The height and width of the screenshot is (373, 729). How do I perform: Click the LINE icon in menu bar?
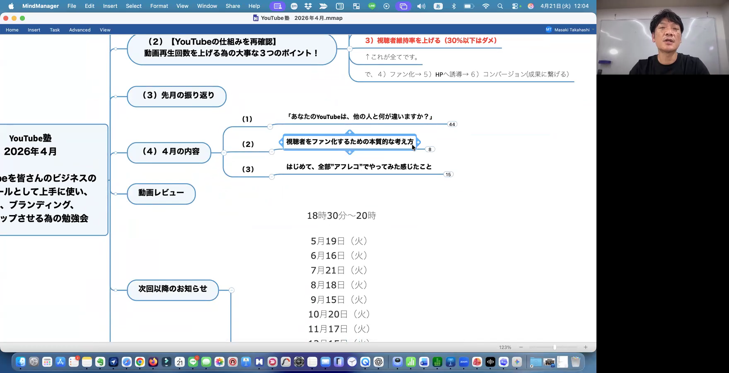coord(372,6)
